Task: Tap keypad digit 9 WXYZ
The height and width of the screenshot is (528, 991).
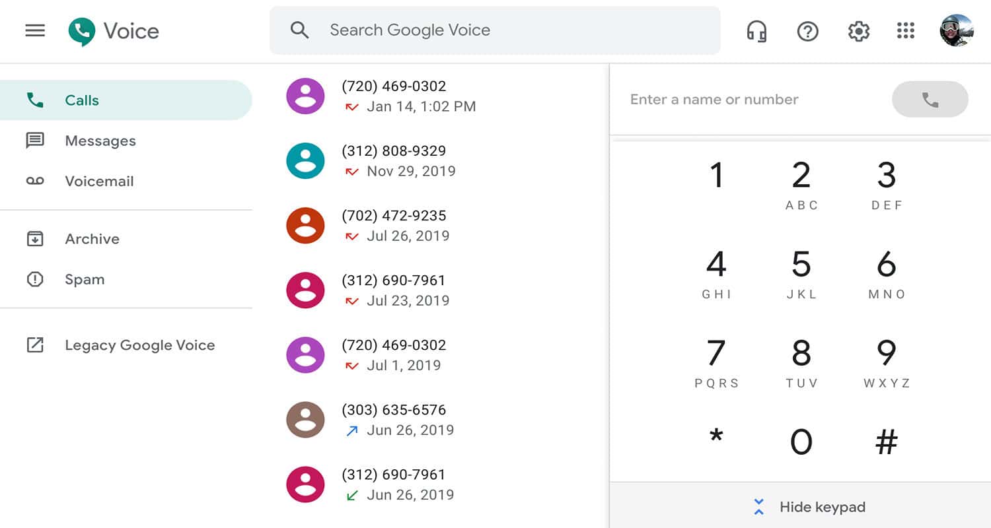Action: click(886, 363)
